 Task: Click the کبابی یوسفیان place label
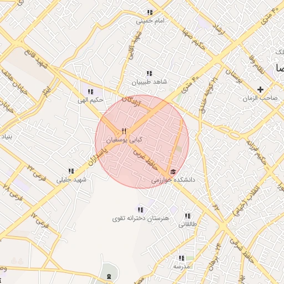pos(124,140)
